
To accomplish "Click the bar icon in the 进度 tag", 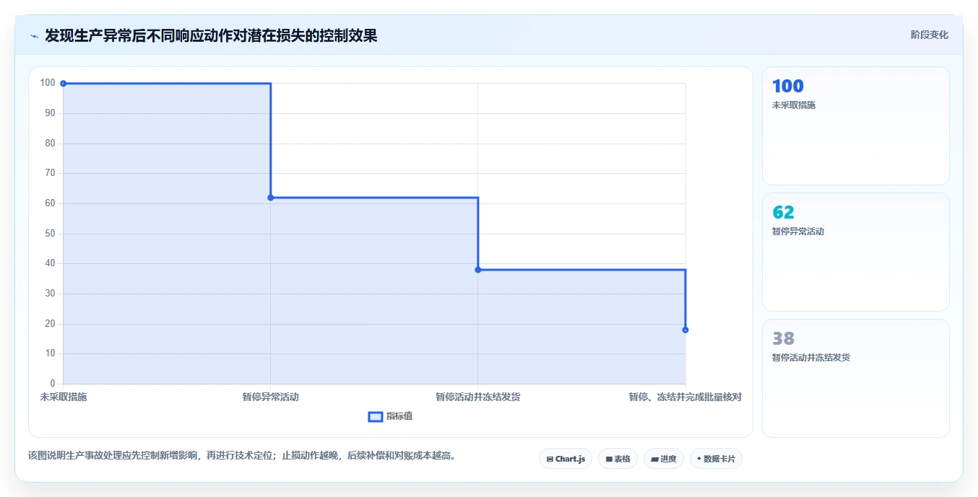I will (x=654, y=459).
